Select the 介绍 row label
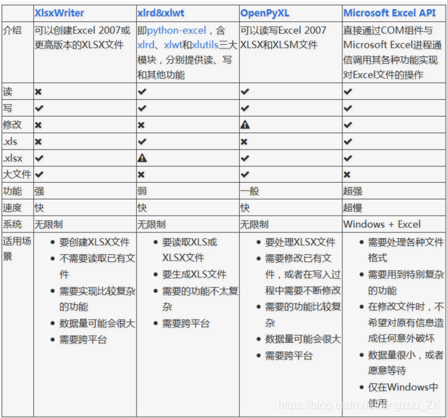The width and height of the screenshot is (447, 418). pos(12,30)
